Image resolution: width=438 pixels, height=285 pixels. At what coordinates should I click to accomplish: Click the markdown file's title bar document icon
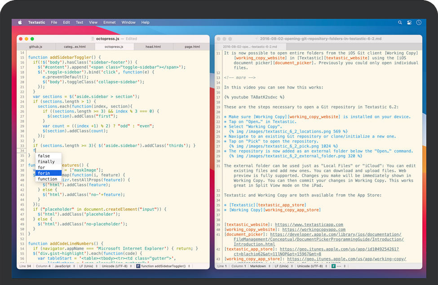(257, 39)
